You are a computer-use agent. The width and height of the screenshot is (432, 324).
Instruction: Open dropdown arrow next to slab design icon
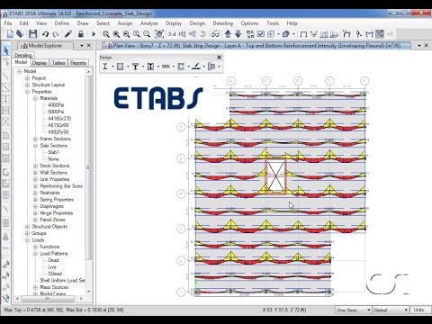point(203,67)
